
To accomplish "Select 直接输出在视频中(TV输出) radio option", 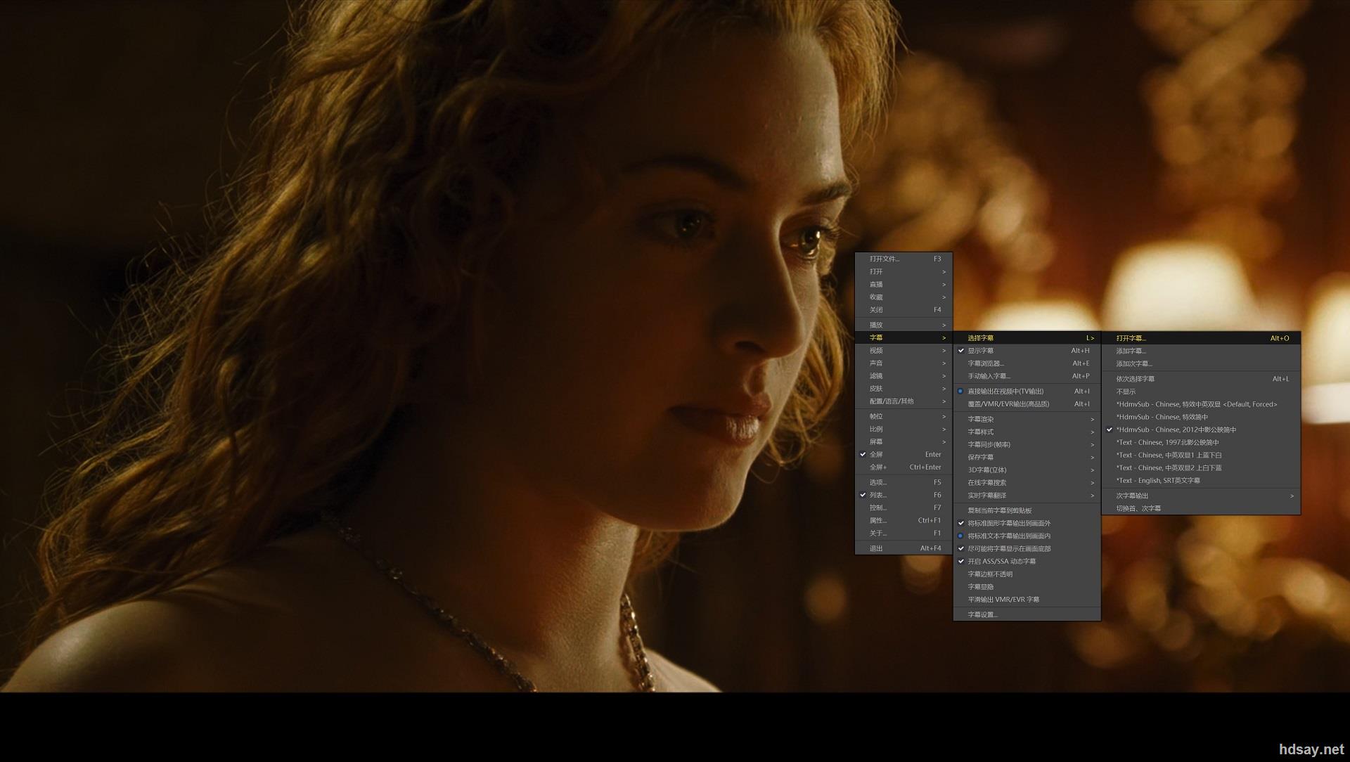I will [1027, 392].
